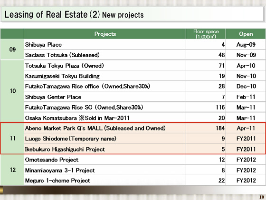Select year cell '10'

[12, 91]
